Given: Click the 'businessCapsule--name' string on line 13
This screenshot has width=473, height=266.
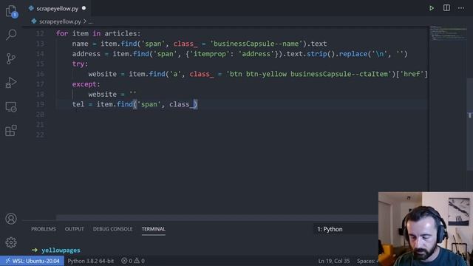Looking at the screenshot, I should click(x=256, y=44).
